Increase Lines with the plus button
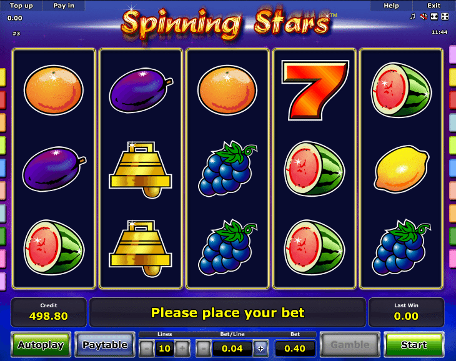The width and height of the screenshot is (456, 361). 182,348
